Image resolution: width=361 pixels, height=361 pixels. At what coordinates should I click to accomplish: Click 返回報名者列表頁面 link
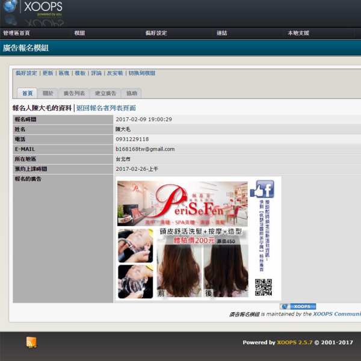click(106, 108)
